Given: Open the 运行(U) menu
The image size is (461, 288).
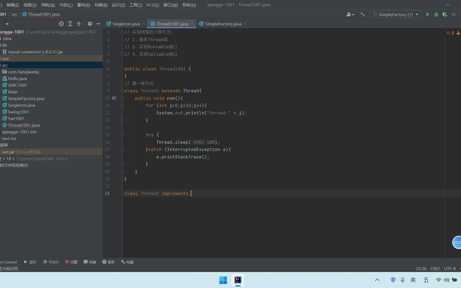Looking at the screenshot, I should [118, 5].
